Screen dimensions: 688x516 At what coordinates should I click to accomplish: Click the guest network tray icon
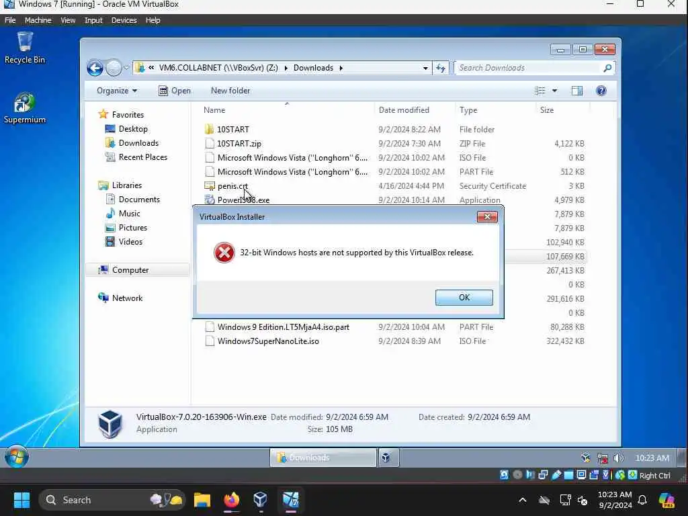point(603,458)
